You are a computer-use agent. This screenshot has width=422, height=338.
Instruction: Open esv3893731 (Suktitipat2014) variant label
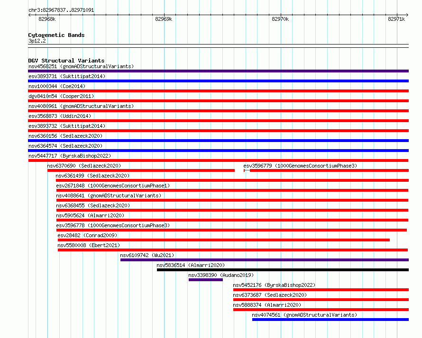tap(67, 76)
